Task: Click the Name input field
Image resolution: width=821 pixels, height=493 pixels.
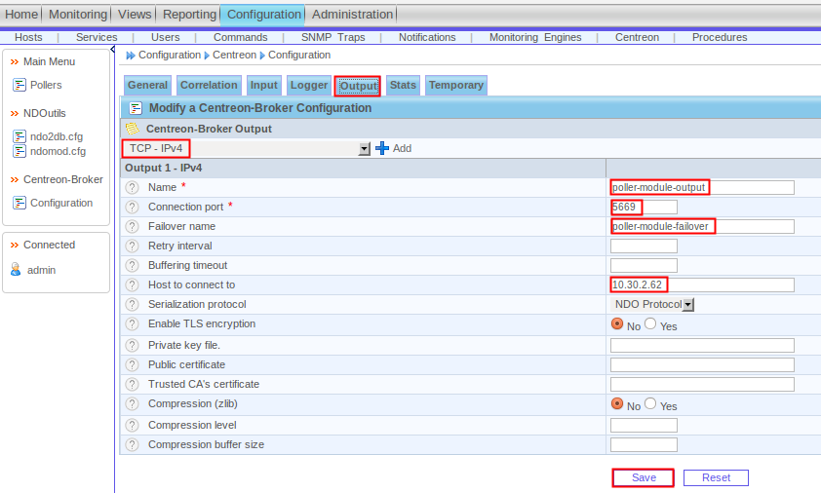Action: click(702, 187)
